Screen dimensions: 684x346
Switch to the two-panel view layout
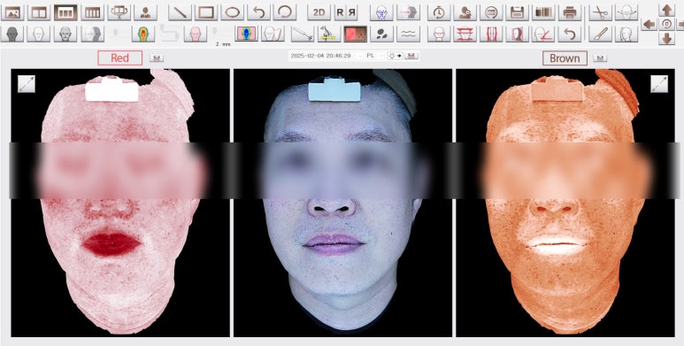[39, 12]
